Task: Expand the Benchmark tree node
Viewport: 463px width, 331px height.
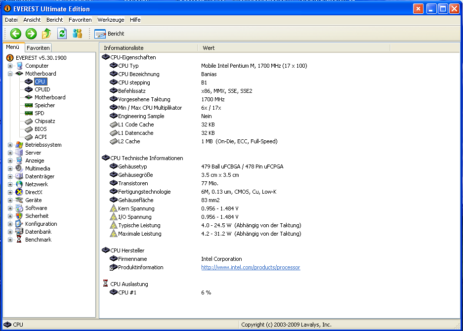Action: tap(10, 240)
